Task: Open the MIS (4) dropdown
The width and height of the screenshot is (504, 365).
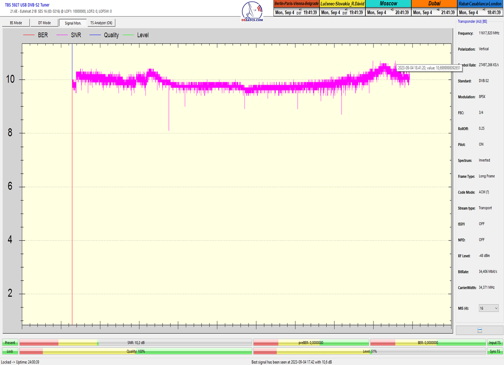Action: (x=488, y=308)
